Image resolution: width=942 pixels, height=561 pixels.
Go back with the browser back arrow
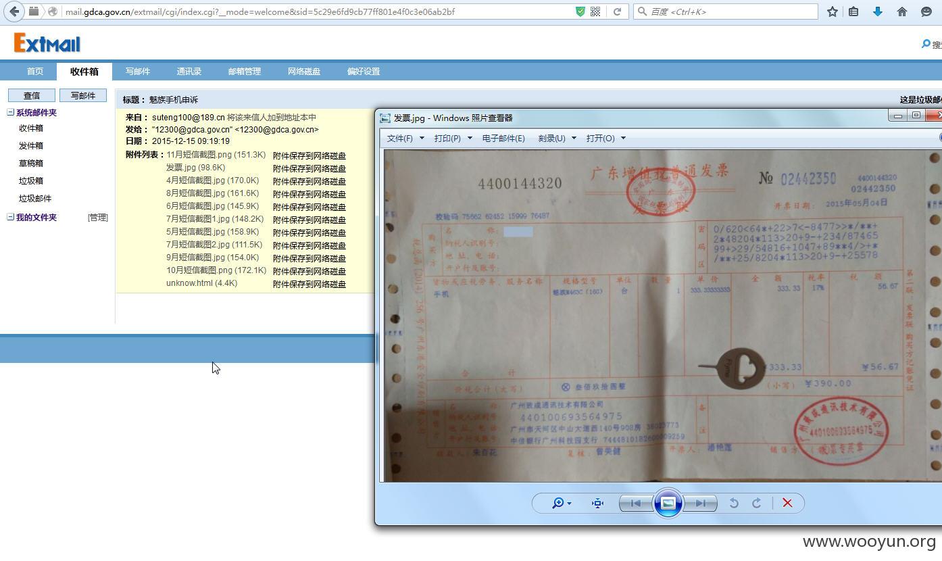(14, 11)
